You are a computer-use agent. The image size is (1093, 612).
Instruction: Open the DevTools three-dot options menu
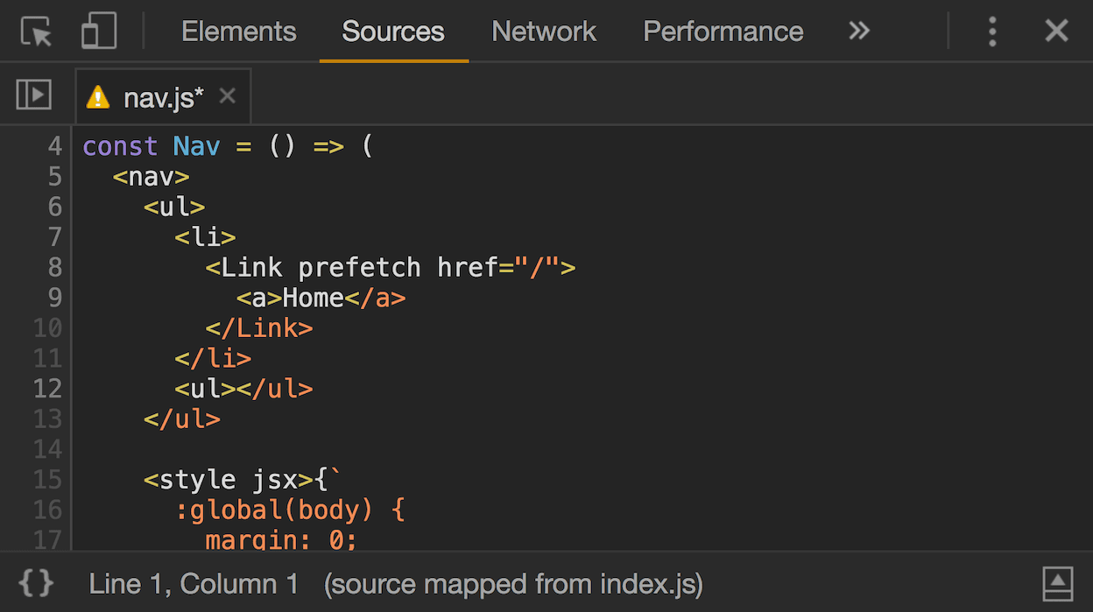(x=991, y=32)
